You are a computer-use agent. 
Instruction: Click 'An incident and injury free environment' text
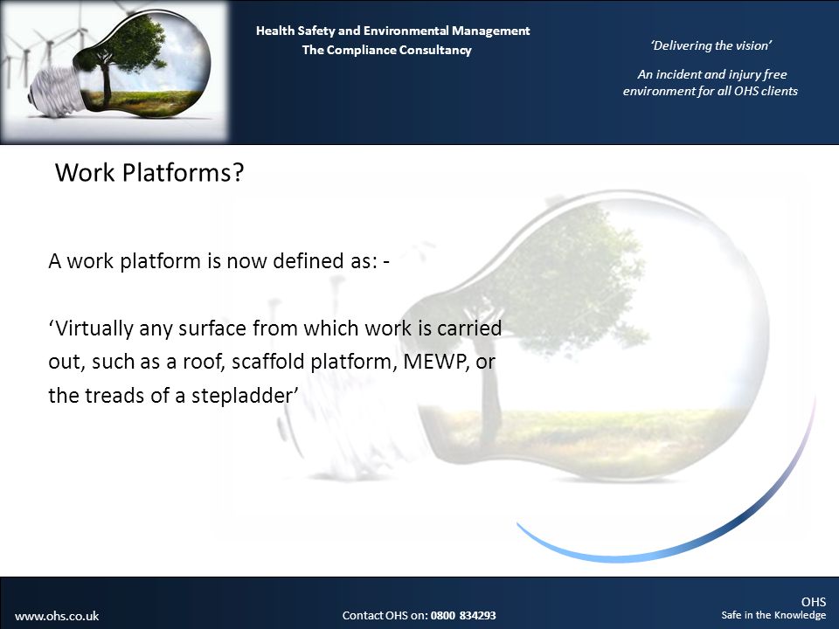[710, 82]
